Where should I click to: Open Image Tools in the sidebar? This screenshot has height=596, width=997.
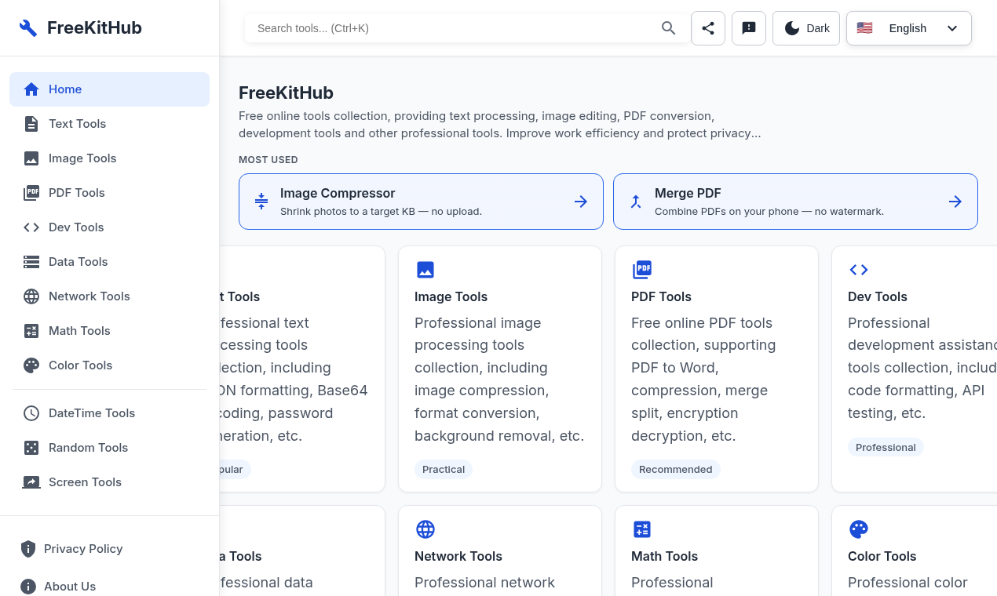[x=110, y=158]
